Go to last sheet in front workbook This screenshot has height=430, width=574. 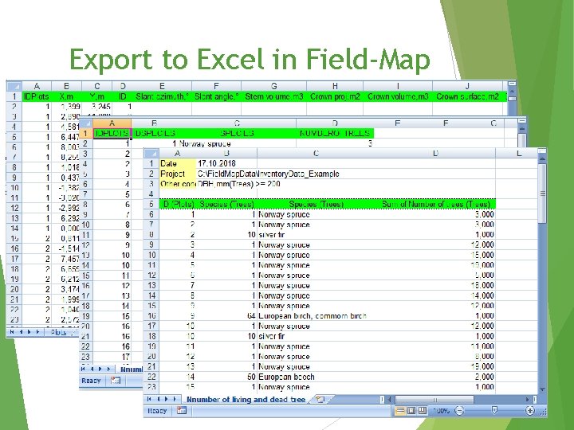pos(175,399)
